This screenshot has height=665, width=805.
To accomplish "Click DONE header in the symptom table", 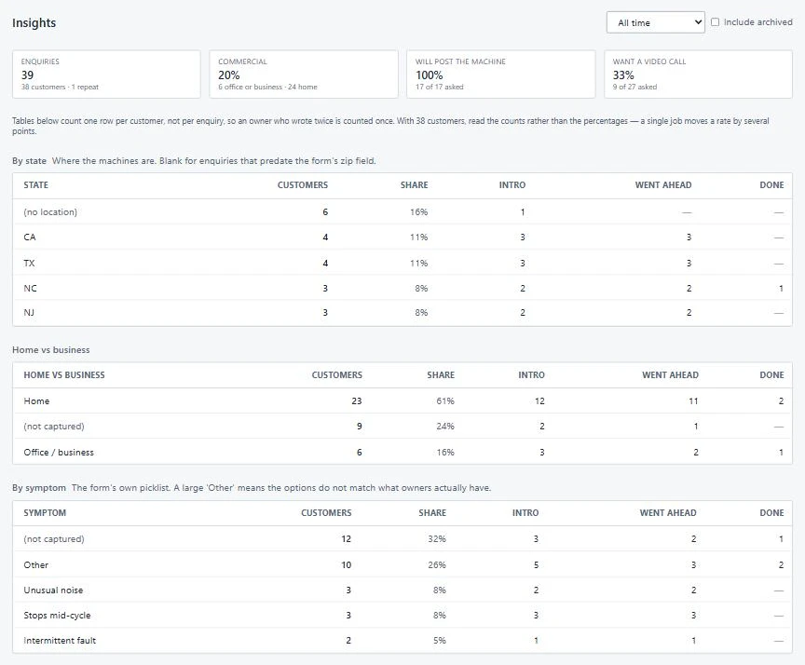I will [771, 512].
